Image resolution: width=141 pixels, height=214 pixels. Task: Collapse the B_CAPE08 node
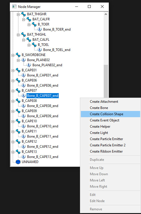point(13,101)
